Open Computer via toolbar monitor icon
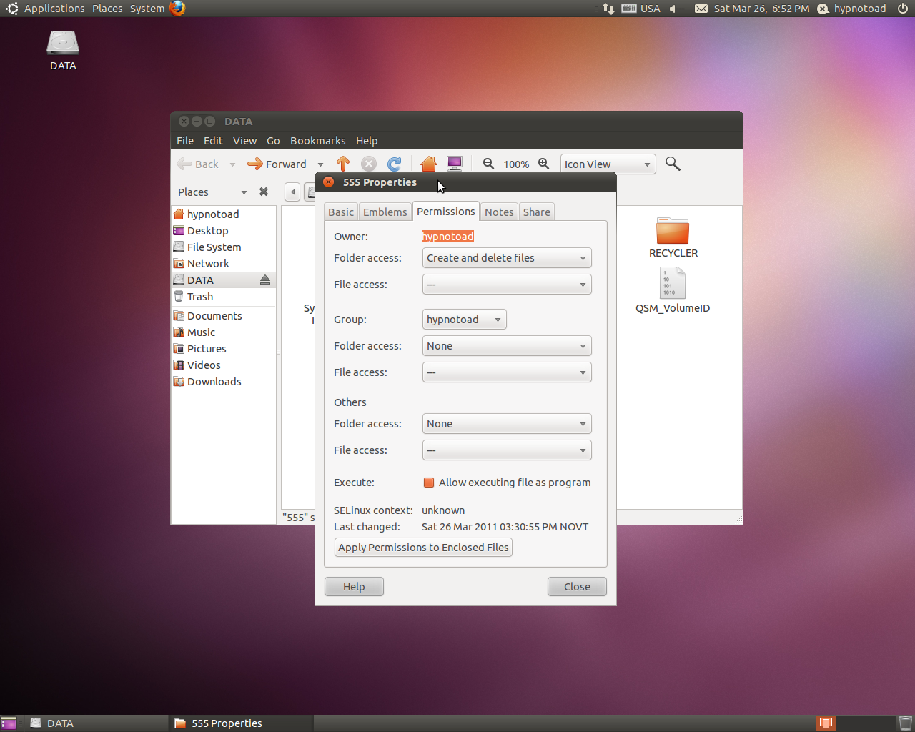The image size is (915, 732). 455,164
